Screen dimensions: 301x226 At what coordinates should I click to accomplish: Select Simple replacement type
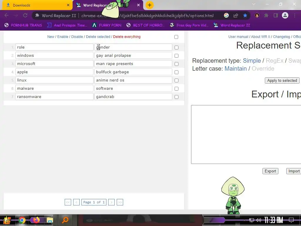[x=252, y=61]
